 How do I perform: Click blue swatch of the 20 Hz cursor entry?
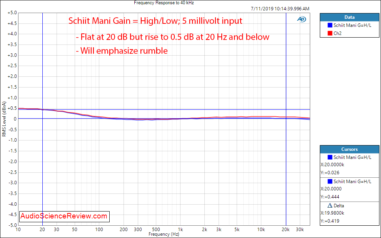pos(330,181)
